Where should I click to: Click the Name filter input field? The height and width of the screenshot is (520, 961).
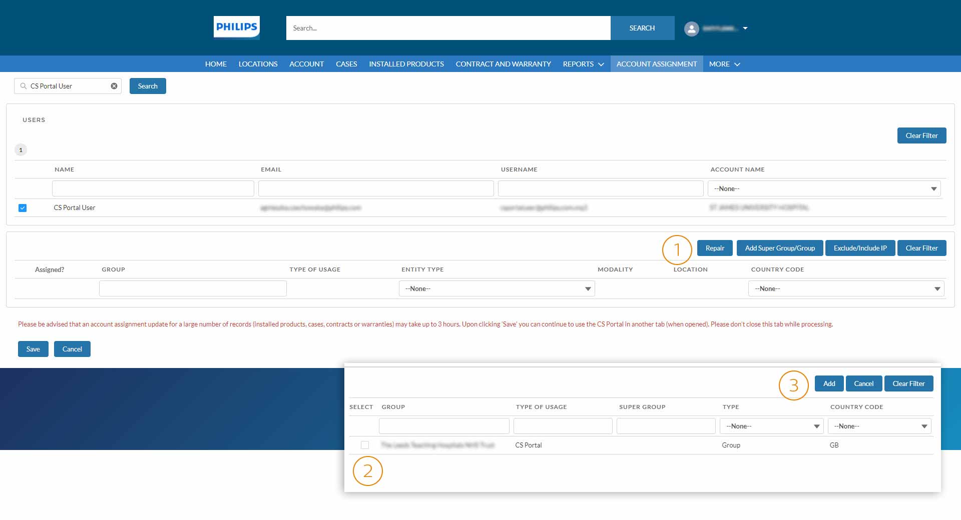[x=153, y=188]
